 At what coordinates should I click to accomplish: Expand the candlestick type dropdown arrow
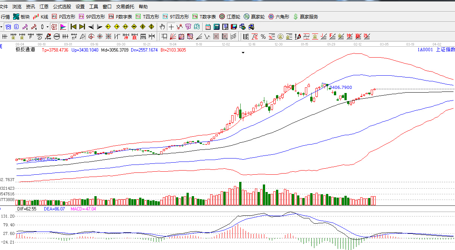tap(47, 27)
